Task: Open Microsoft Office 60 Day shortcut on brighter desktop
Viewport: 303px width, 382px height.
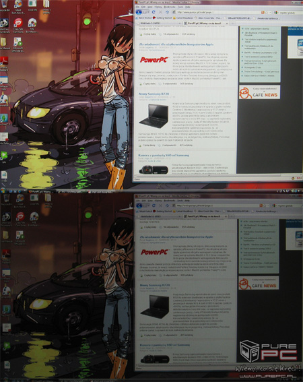Action: tap(18, 45)
